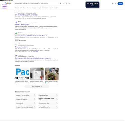Open quick settings gear icon

113,4
